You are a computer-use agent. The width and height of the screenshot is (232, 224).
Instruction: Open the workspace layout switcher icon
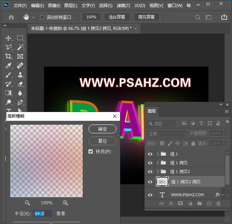click(x=208, y=18)
